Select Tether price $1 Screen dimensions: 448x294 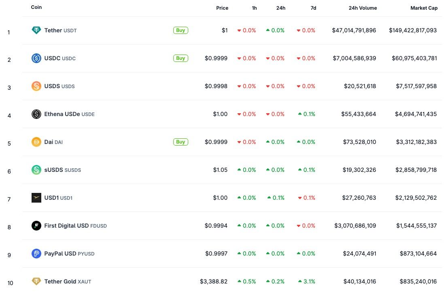pos(225,30)
